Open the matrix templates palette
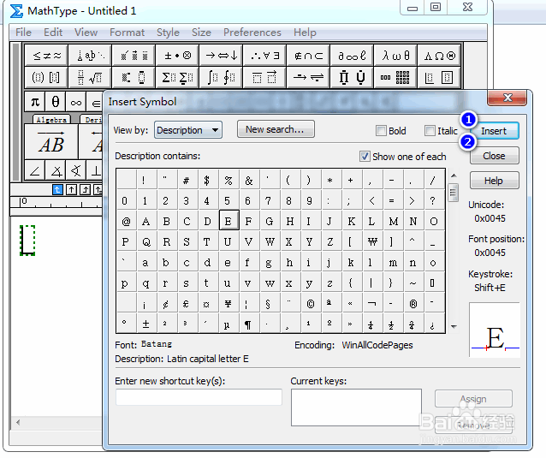Viewport: 546px width, 458px height. coord(395,77)
